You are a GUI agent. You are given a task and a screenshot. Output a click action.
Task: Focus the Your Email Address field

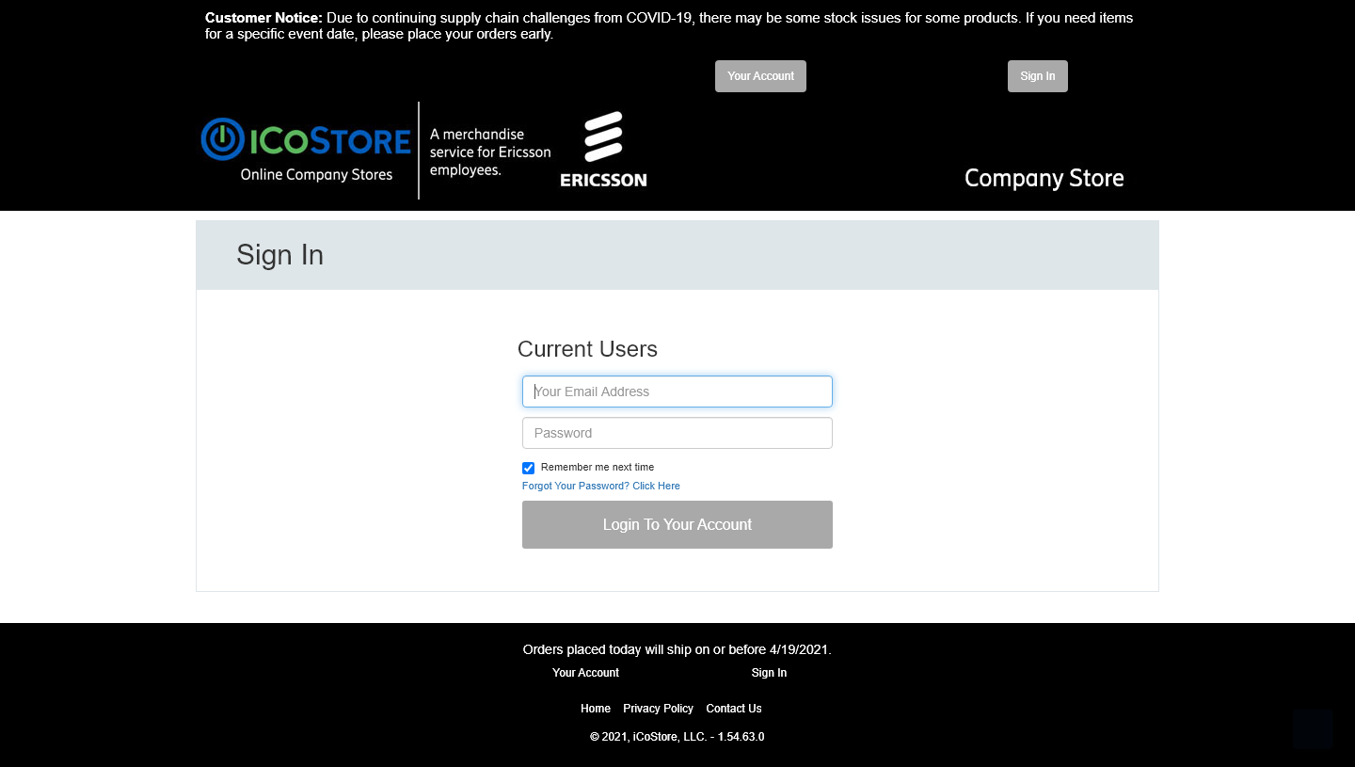click(x=677, y=391)
